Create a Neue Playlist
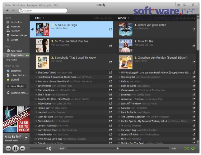 pyautogui.click(x=16, y=86)
